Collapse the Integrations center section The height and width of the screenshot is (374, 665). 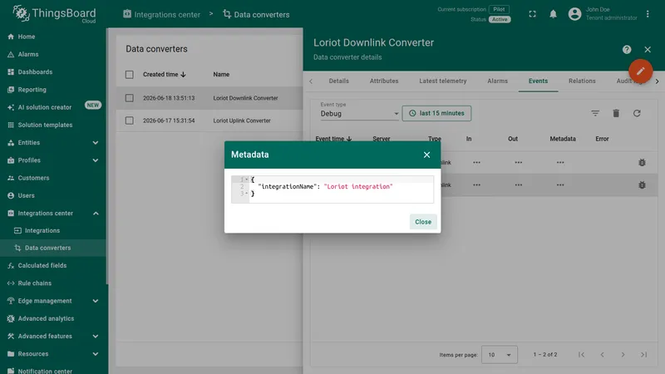(x=53, y=214)
